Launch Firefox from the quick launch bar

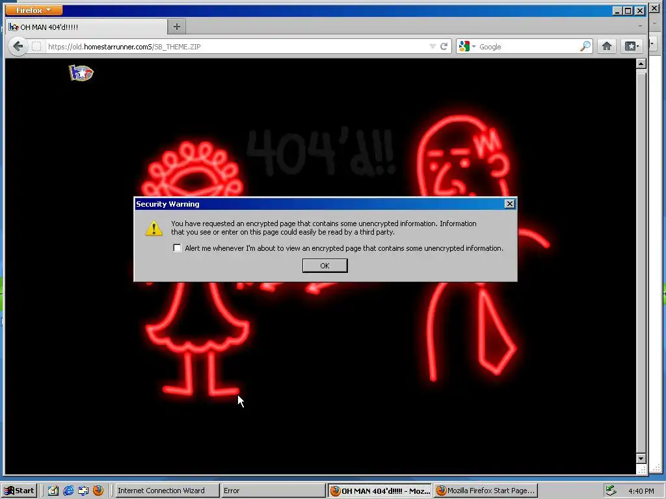pyautogui.click(x=98, y=491)
